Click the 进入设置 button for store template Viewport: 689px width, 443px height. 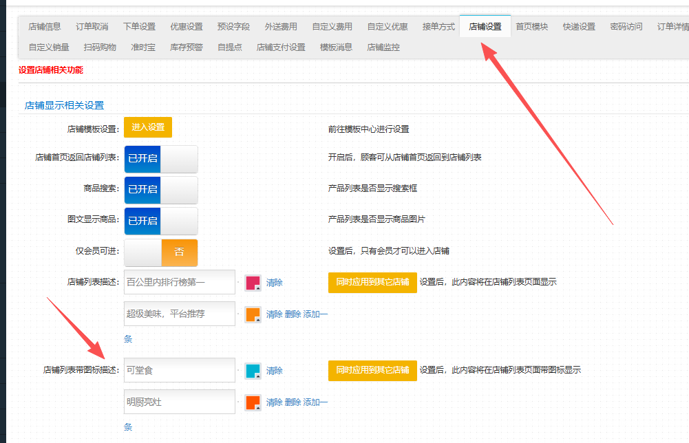click(x=148, y=127)
